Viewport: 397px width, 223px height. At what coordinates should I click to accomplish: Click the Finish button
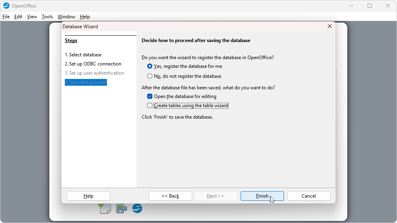[262, 196]
